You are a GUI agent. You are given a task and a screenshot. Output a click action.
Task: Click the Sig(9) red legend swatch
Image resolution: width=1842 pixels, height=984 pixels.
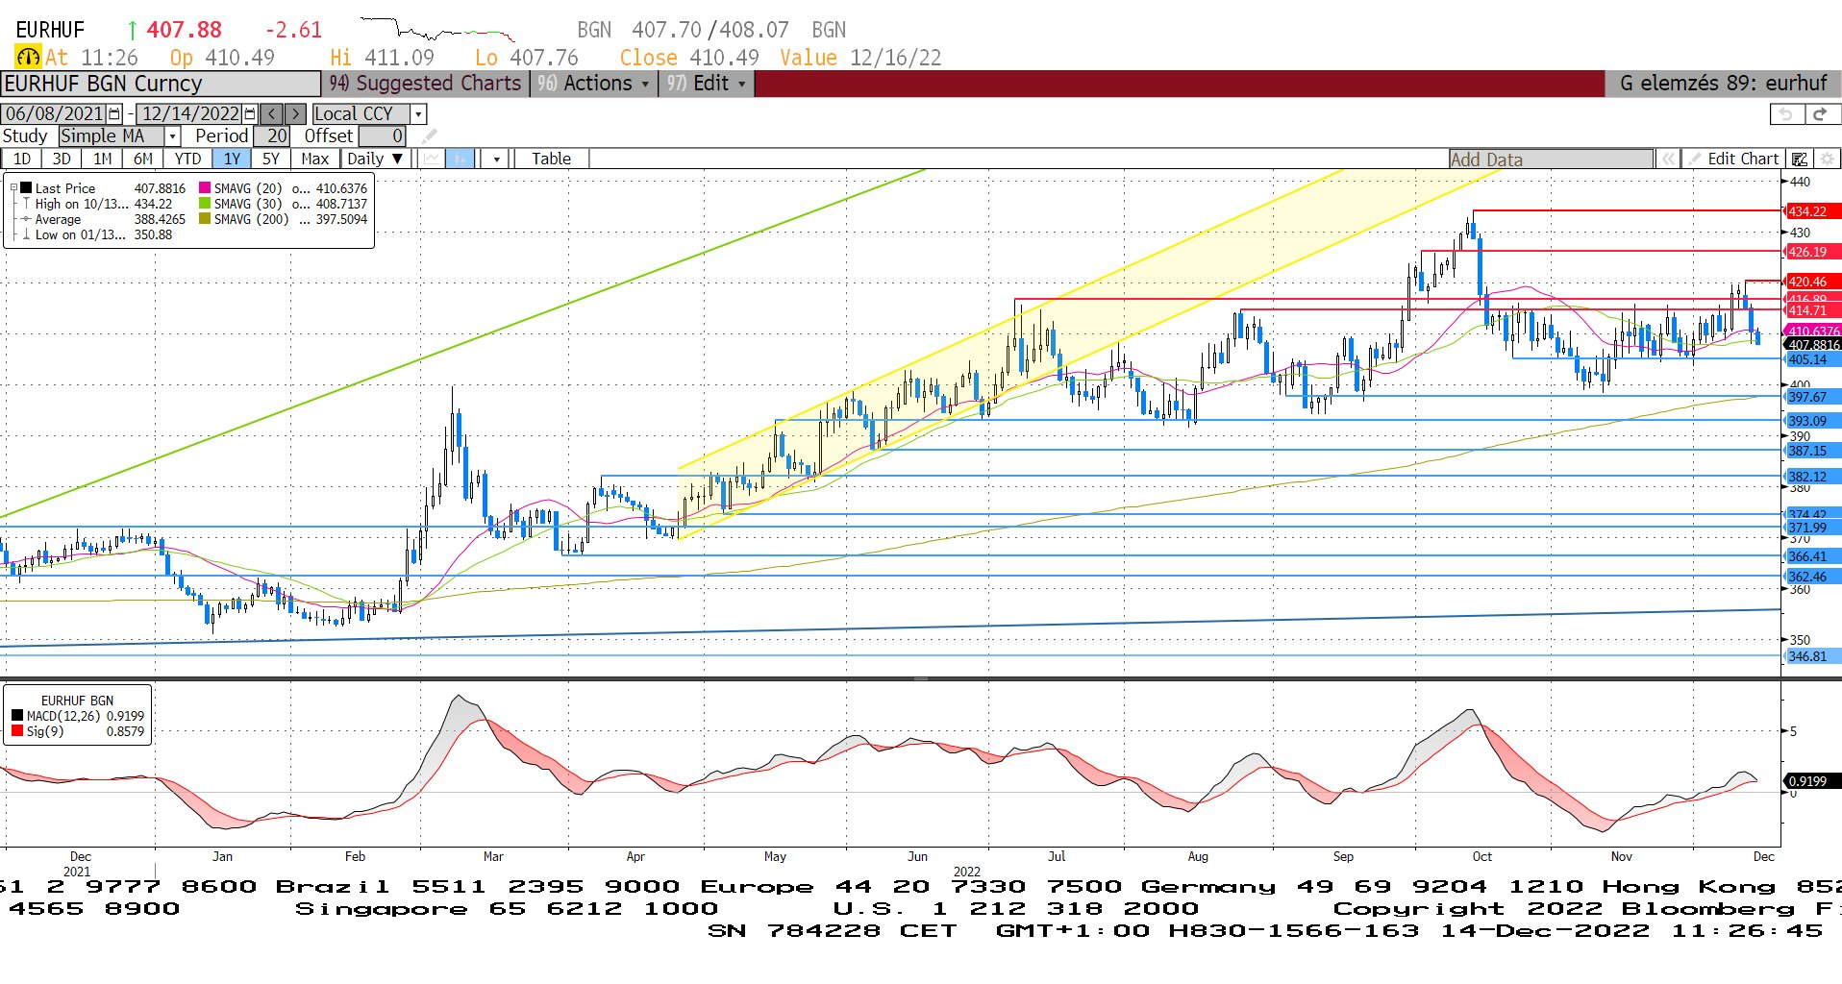[x=17, y=731]
